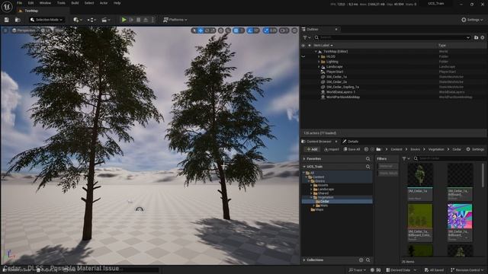Open the add-to-project quick add icon
Image resolution: width=488 pixels, height=274 pixels.
coord(77,20)
